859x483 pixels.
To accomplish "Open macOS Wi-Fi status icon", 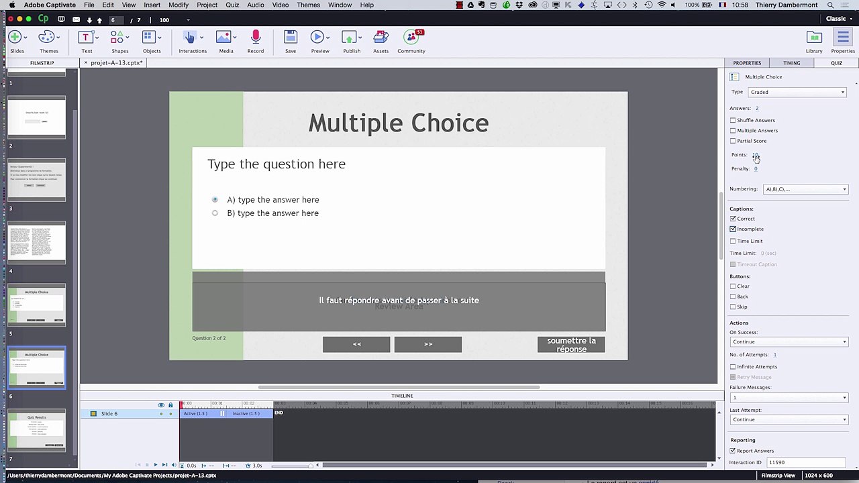I will coord(662,5).
